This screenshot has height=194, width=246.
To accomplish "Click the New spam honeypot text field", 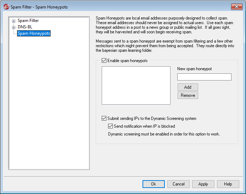I will pos(204,77).
